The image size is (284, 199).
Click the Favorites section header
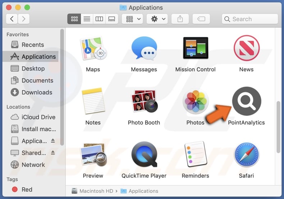click(18, 34)
